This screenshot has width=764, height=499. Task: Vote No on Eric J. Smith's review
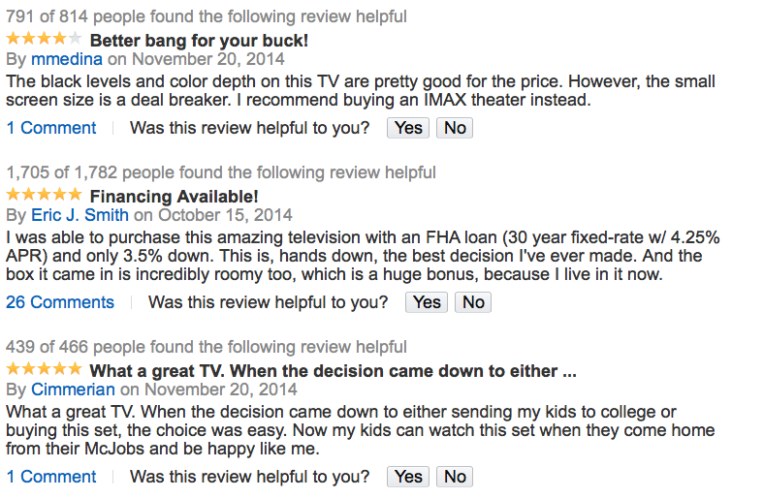click(473, 302)
